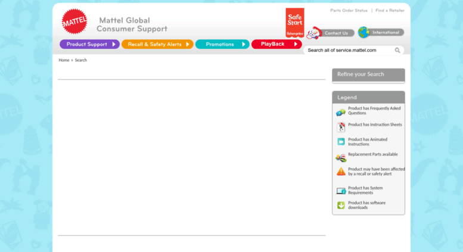Screen dimensions: 463x252
Task: Open the Product Support menu
Action: click(89, 44)
